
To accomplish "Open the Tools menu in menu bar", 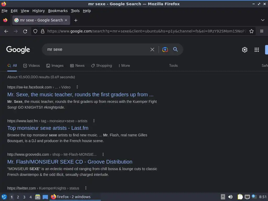I will point(75,11).
